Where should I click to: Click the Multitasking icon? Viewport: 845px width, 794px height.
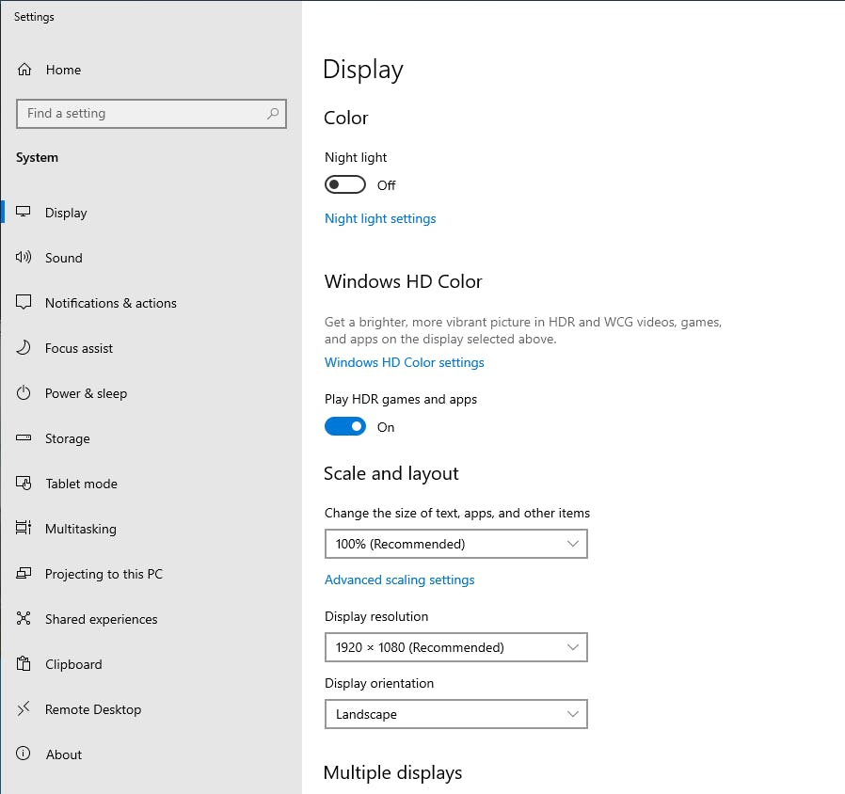pyautogui.click(x=24, y=528)
